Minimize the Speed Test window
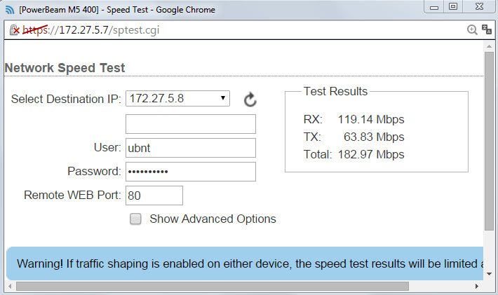This screenshot has height=295, width=498. [x=432, y=7]
